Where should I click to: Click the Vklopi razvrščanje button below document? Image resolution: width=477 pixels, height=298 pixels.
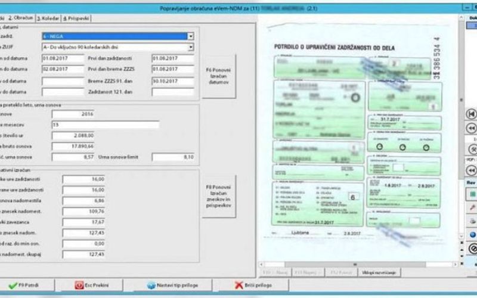379,272
